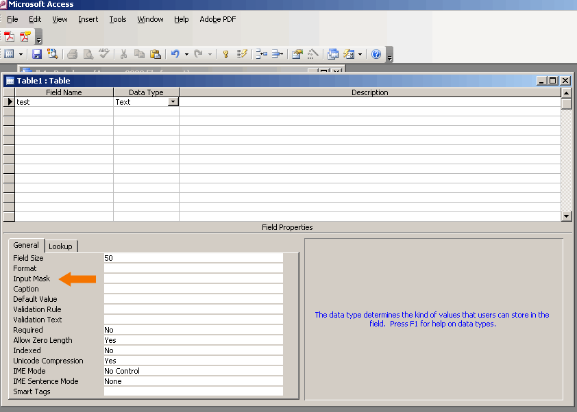This screenshot has height=412, width=577.
Task: Maximize the Table1 : Table window
Action: (x=553, y=81)
